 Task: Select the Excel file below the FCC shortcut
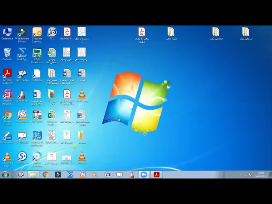click(x=52, y=56)
